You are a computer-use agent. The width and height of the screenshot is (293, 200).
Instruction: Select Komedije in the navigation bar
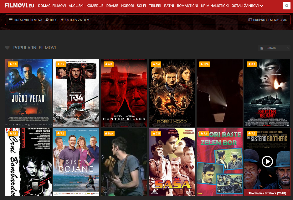[95, 6]
